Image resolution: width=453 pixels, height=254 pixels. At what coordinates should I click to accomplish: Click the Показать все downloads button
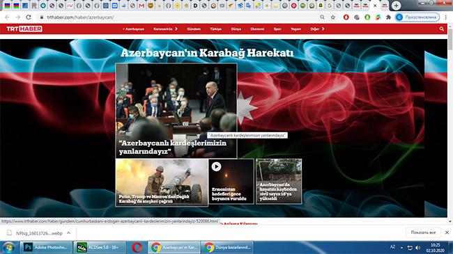pyautogui.click(x=423, y=232)
